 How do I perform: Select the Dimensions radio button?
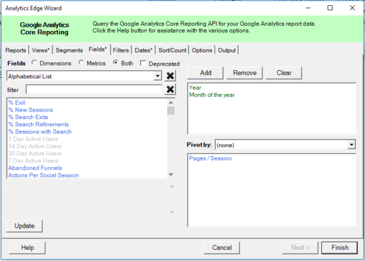click(34, 62)
